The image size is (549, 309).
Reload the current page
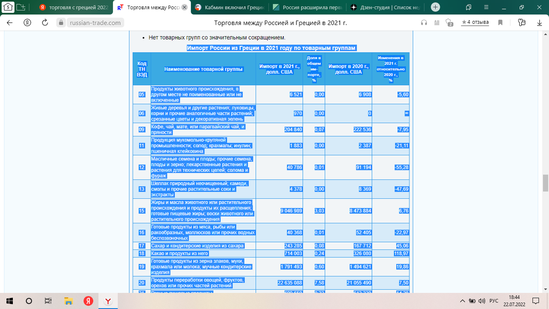point(45,22)
